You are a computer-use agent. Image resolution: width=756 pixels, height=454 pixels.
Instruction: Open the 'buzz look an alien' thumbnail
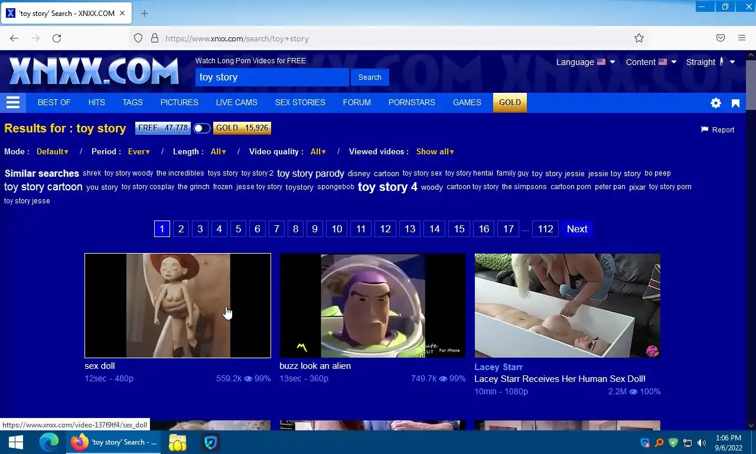point(373,306)
